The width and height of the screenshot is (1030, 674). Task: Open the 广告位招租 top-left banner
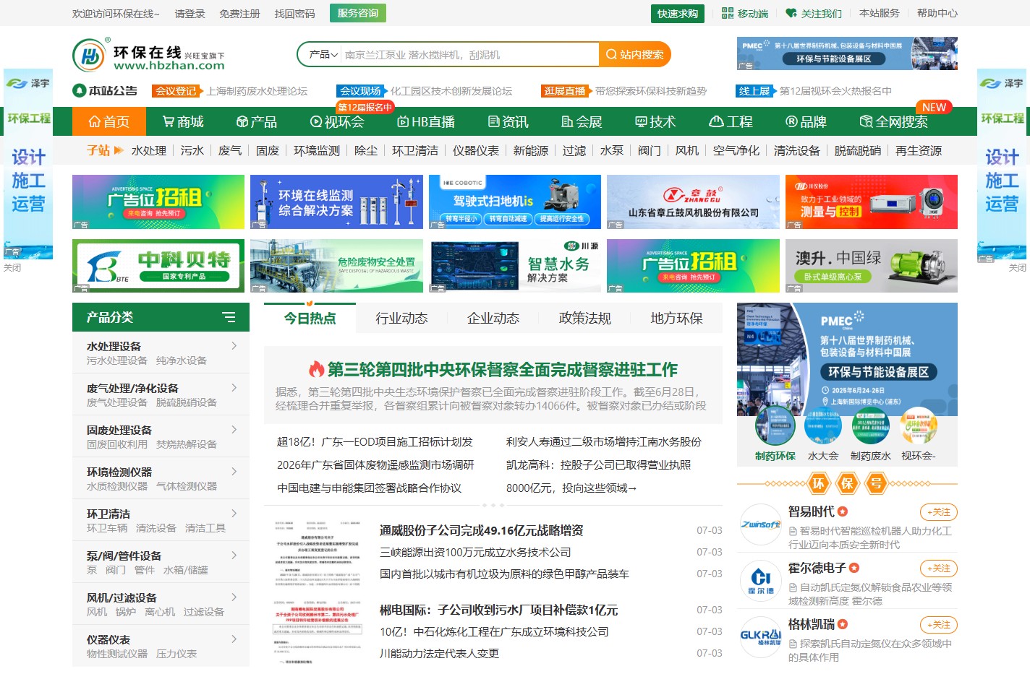[158, 202]
